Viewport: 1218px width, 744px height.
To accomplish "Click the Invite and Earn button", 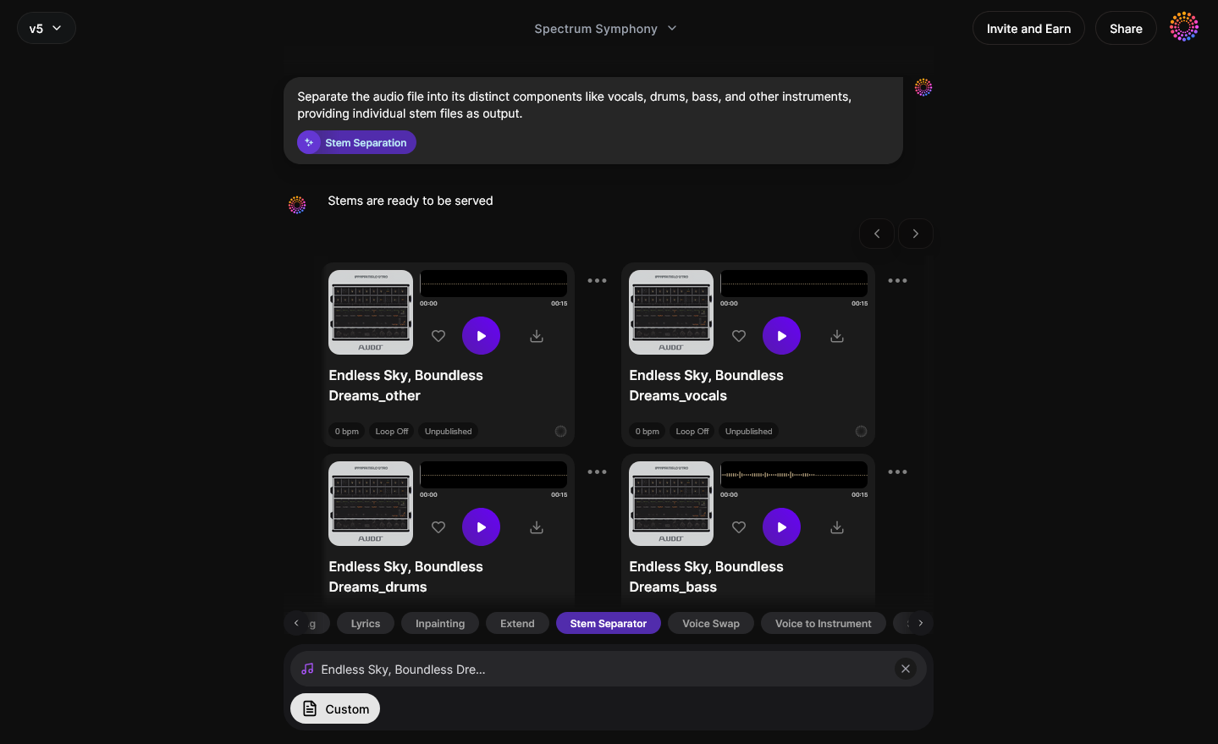I will [x=1028, y=28].
